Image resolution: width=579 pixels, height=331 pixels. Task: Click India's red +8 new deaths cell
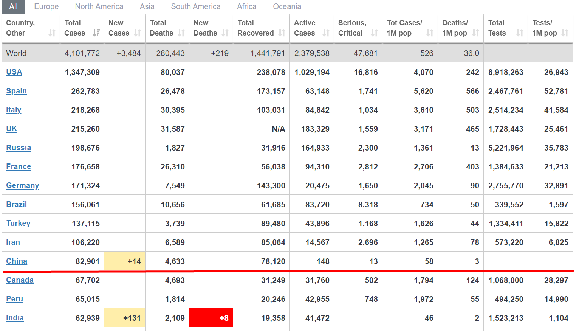(x=211, y=318)
